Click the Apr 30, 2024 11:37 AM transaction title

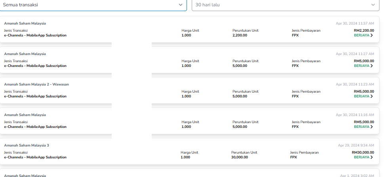[25, 23]
